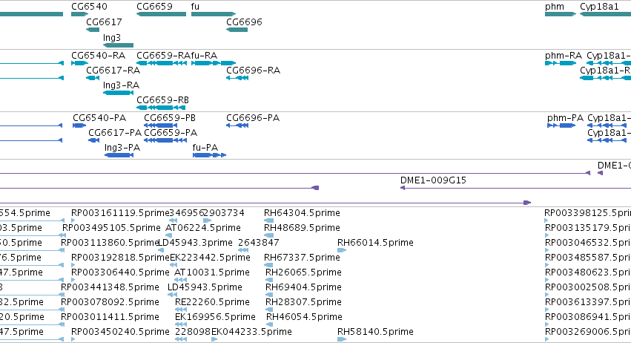Image resolution: width=631 pixels, height=343 pixels.
Task: Open the phm-PA protein label
Action: (x=566, y=118)
